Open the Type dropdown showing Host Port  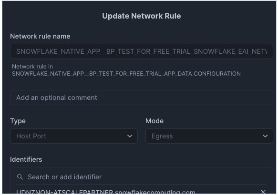pyautogui.click(x=74, y=136)
